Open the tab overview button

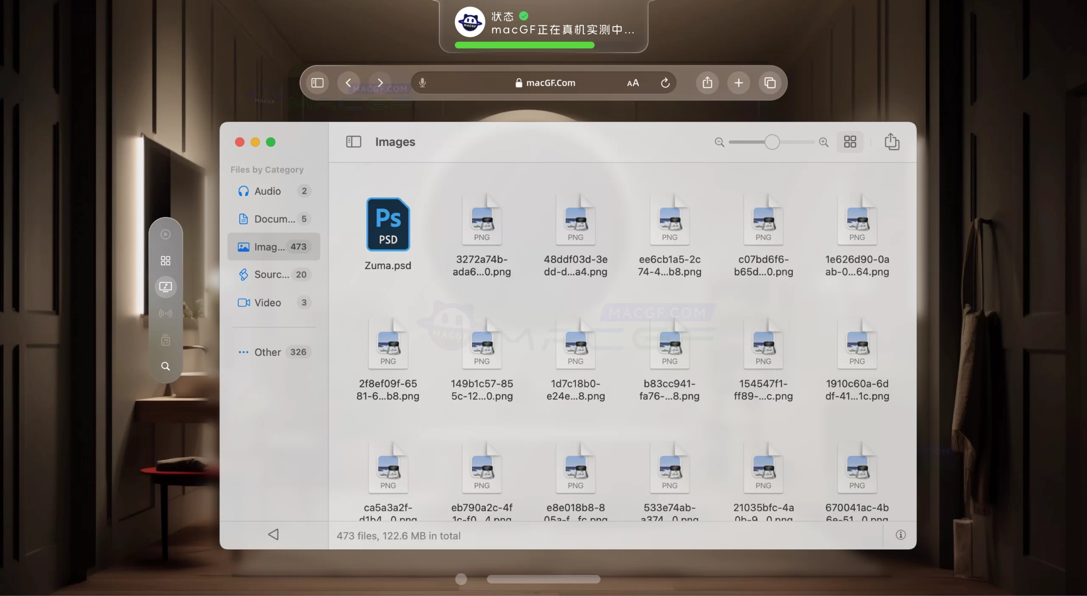point(770,82)
